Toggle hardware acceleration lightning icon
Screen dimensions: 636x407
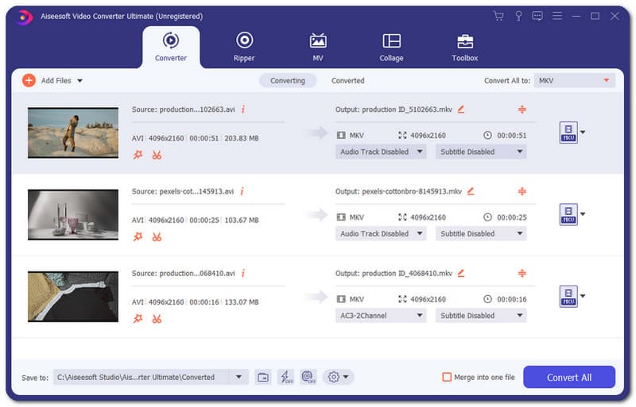coord(286,377)
